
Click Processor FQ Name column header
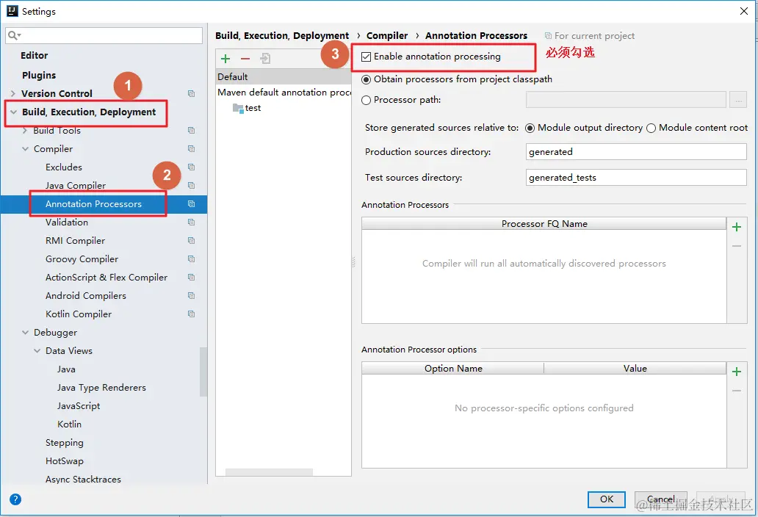point(544,224)
